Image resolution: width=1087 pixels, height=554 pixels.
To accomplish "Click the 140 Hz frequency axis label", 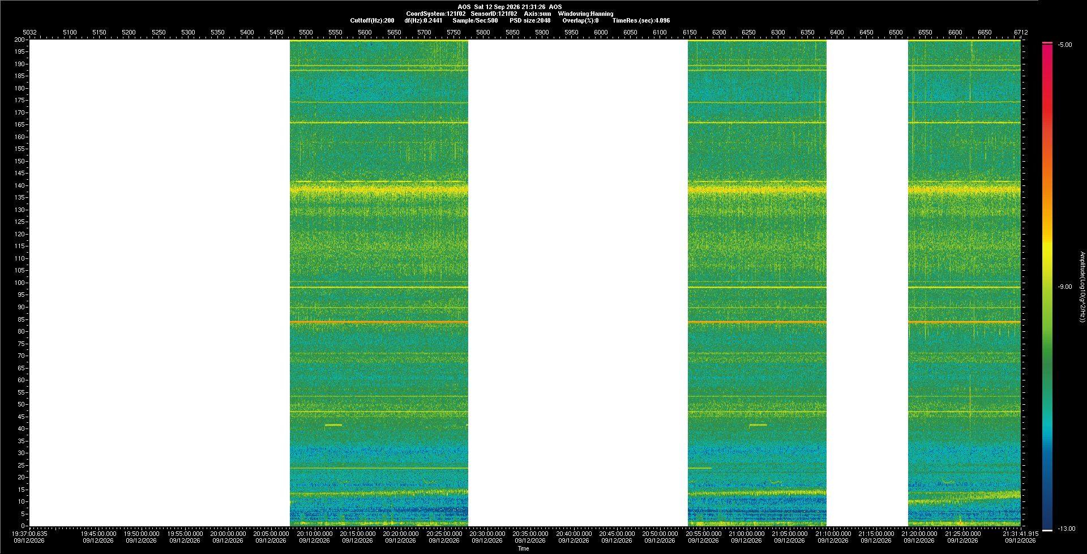I will coord(20,185).
